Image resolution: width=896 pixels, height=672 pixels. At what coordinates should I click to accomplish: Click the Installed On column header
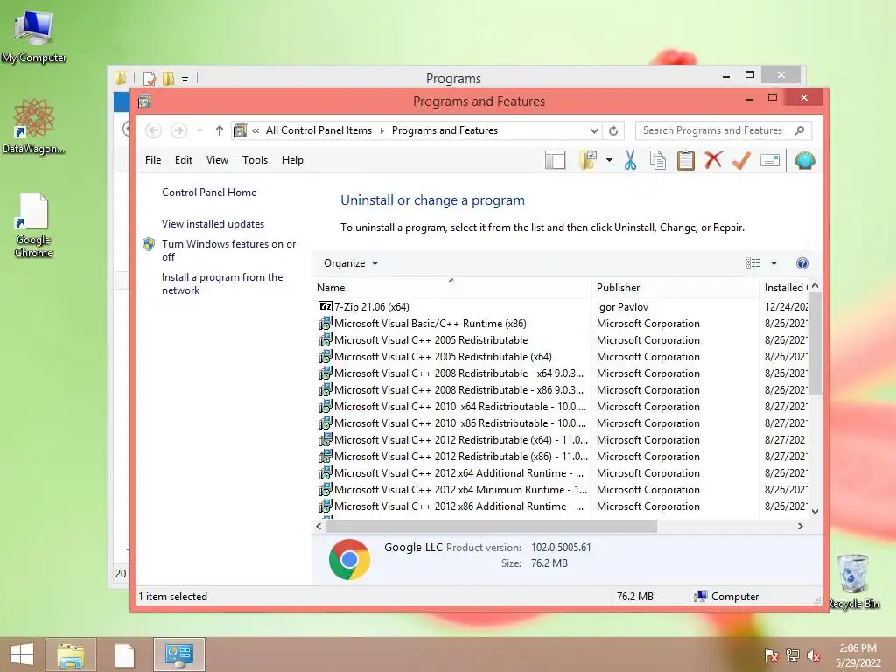(785, 288)
